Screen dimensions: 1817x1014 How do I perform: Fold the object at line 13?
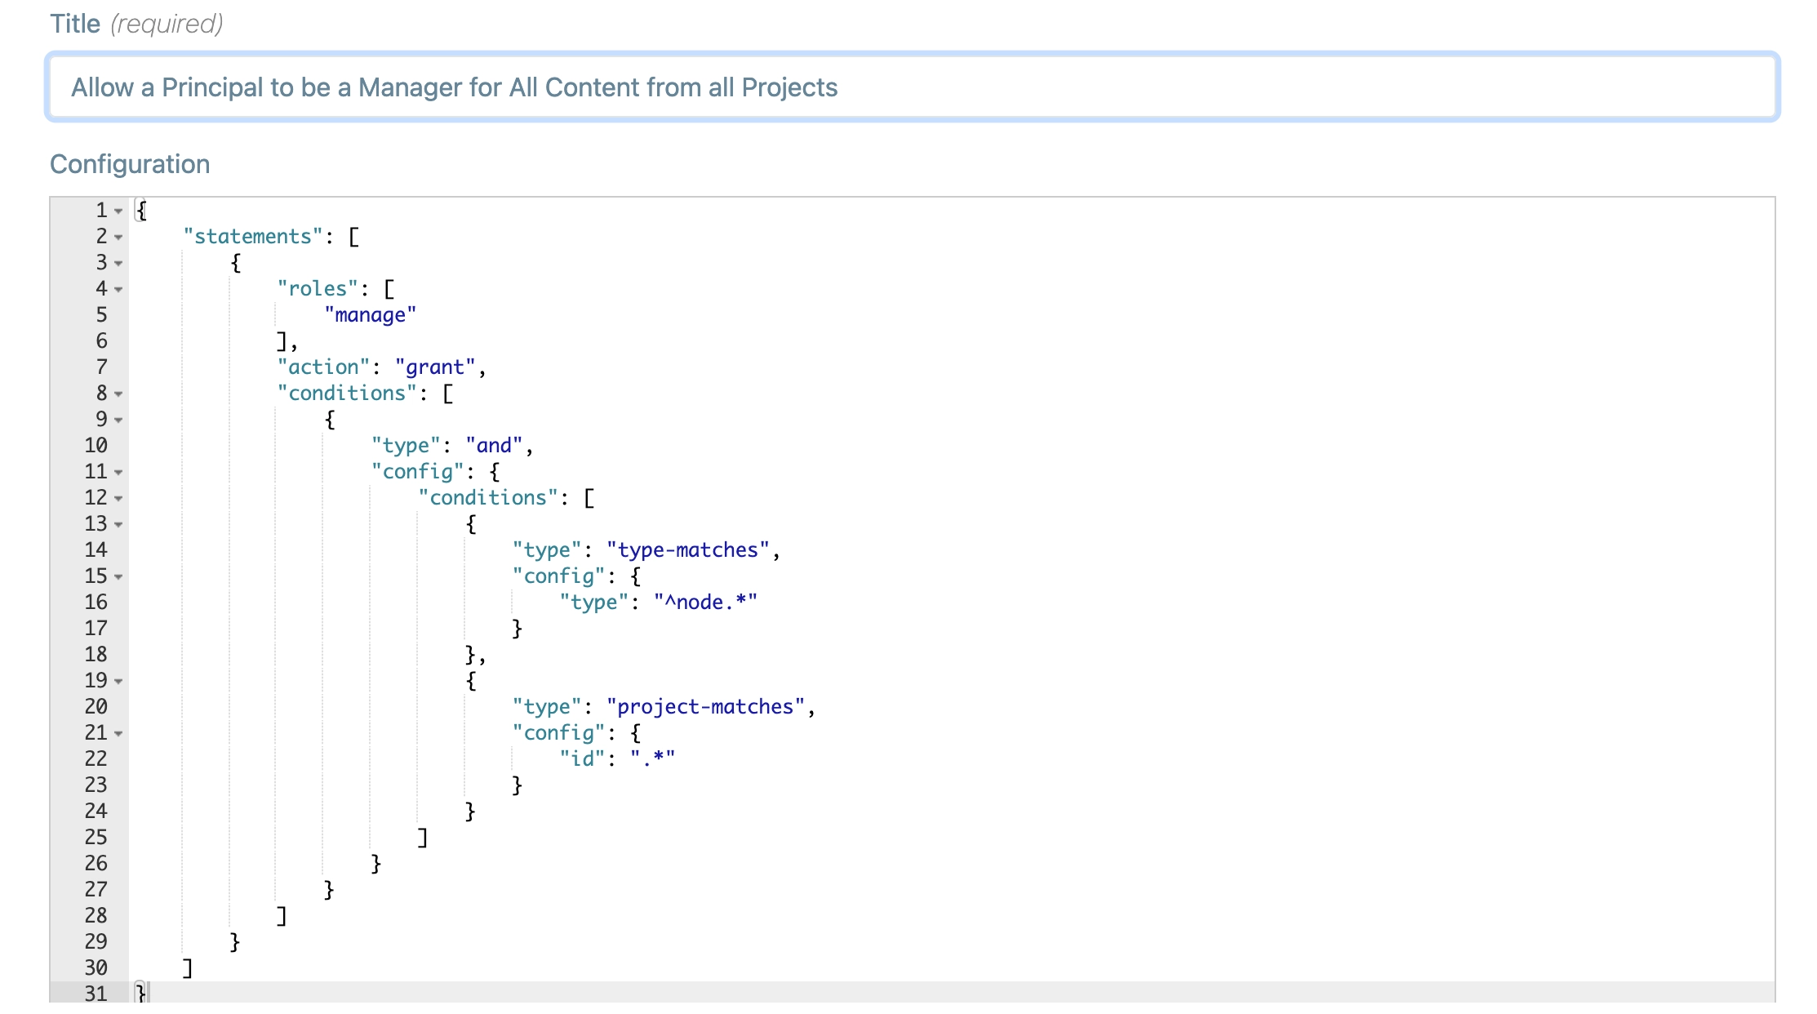118,525
